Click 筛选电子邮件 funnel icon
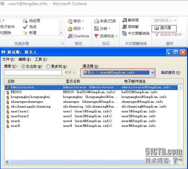Image resolution: width=188 pixels, height=169 pixels. coord(157,35)
